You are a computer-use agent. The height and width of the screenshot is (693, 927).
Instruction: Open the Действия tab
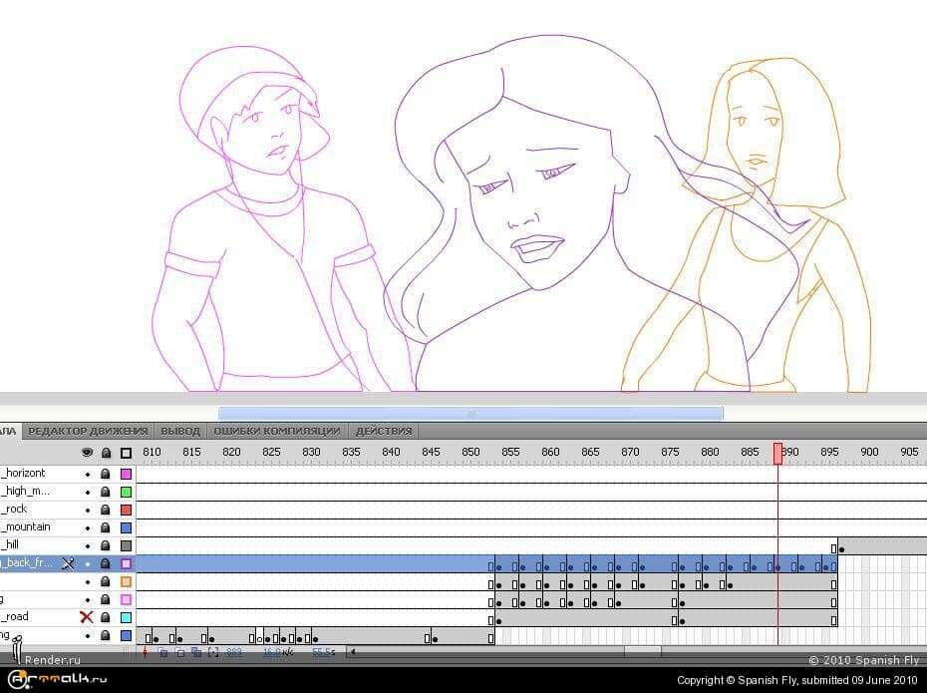click(384, 431)
